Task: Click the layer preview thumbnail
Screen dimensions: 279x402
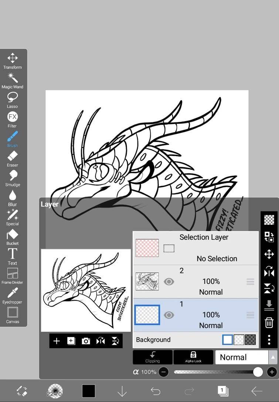Action: 86,290
